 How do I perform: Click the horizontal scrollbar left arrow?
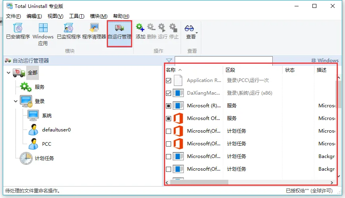click(x=167, y=183)
